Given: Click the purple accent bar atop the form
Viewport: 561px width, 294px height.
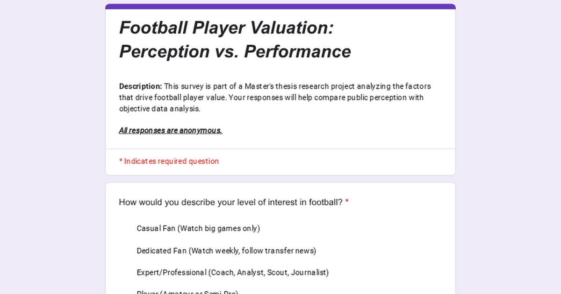Looking at the screenshot, I should [x=280, y=7].
